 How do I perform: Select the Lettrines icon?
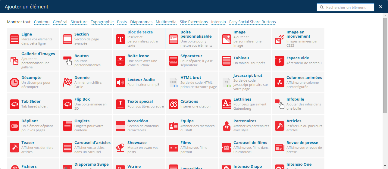[x=227, y=104]
